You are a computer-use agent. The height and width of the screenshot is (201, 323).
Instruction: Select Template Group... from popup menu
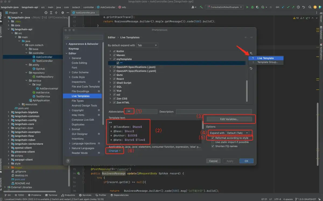coord(267,62)
